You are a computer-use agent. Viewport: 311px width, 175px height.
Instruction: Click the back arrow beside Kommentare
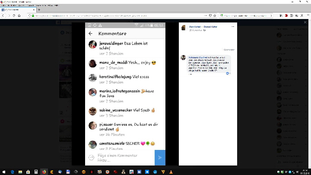tap(90, 34)
